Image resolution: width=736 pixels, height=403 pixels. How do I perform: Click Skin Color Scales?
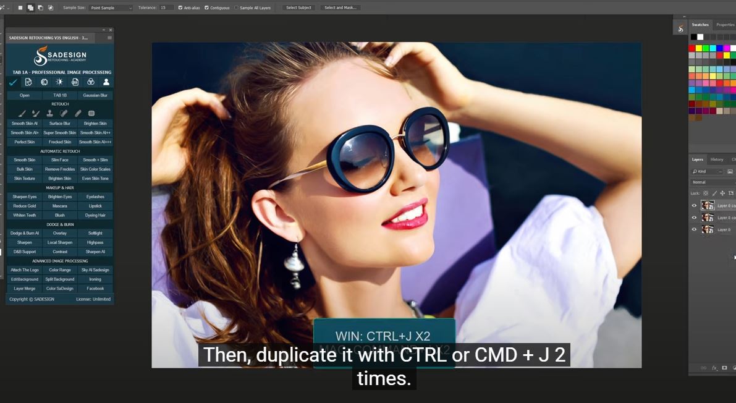[95, 169]
